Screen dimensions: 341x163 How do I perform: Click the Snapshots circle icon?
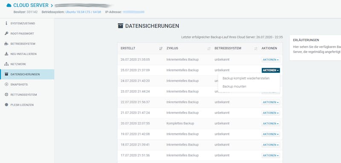click(6, 84)
